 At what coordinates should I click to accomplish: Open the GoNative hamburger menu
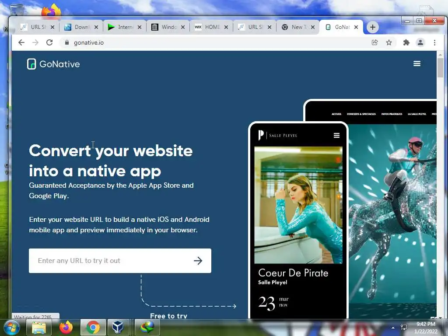[x=417, y=63]
